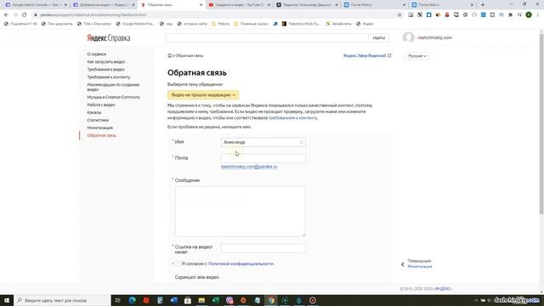Image resolution: width=544 pixels, height=306 pixels.
Task: Click the dashchinskiy.com@yandex.ru email suggestion
Action: tap(249, 167)
